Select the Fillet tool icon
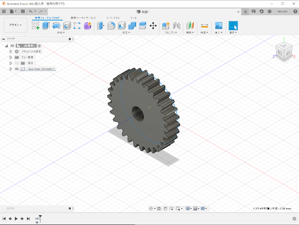This screenshot has width=299, height=225. pos(112,26)
